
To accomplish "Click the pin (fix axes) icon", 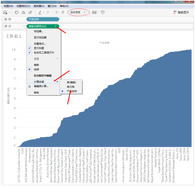I will tap(63, 12).
